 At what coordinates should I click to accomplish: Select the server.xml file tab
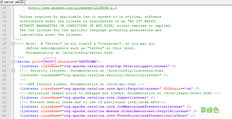point(12,2)
